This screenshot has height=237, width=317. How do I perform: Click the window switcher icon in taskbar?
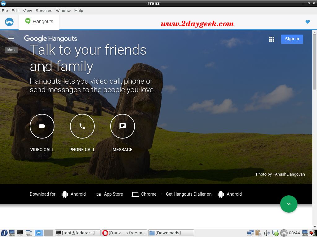click(x=29, y=233)
